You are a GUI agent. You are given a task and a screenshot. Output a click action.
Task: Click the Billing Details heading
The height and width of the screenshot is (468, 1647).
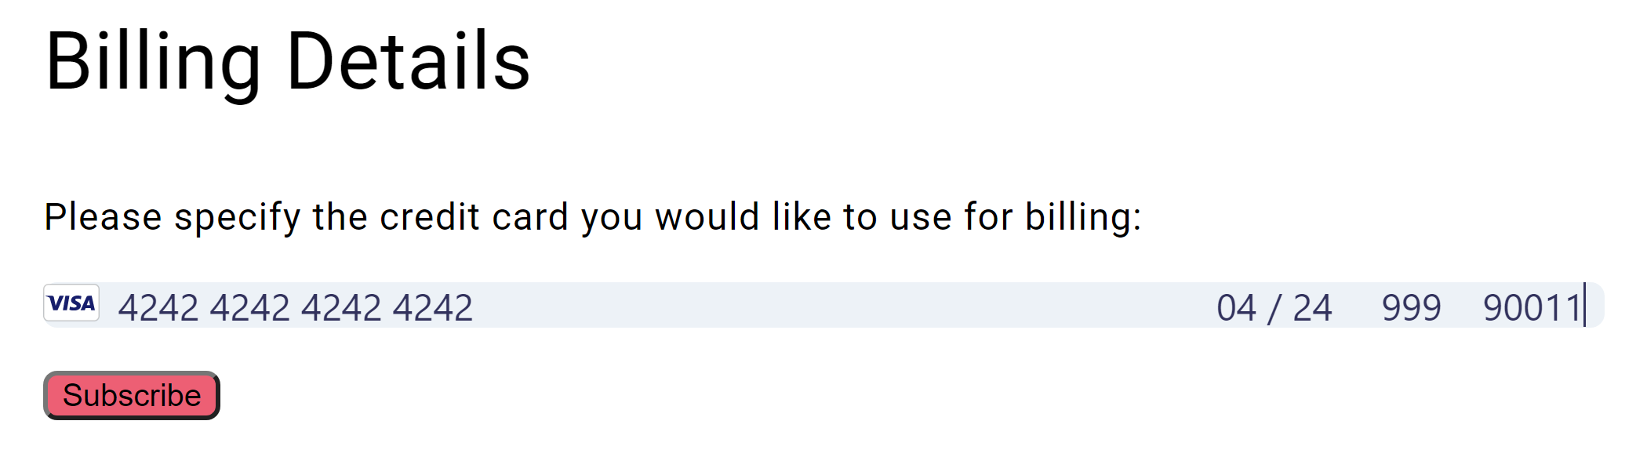click(x=287, y=61)
